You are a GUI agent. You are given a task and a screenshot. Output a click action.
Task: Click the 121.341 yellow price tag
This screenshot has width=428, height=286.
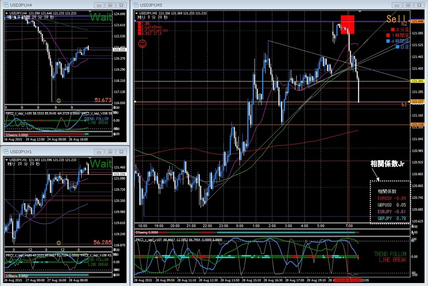click(x=418, y=81)
